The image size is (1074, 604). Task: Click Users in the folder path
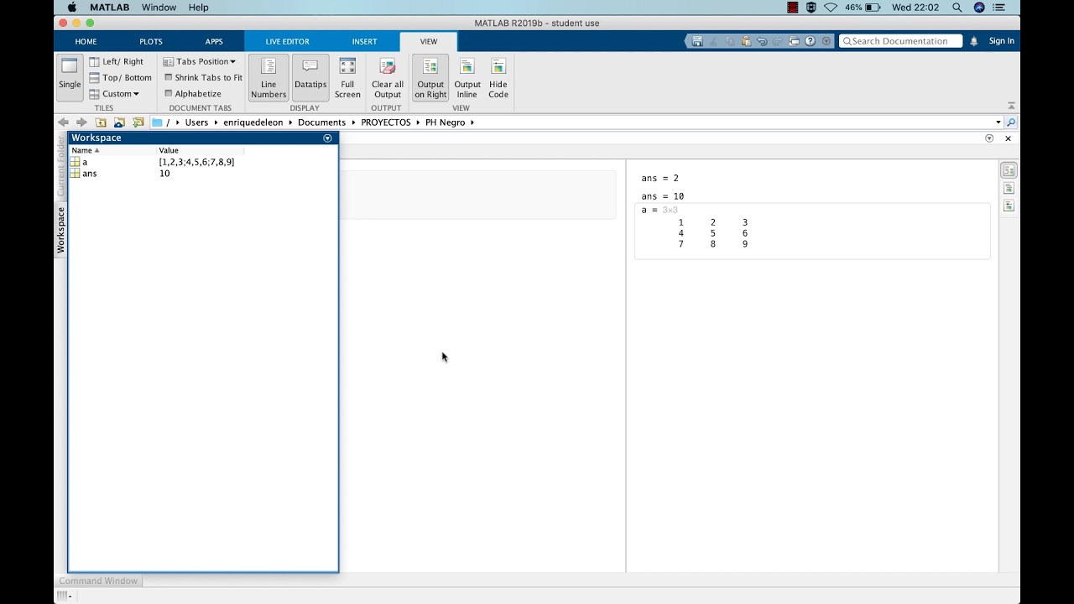click(x=196, y=122)
